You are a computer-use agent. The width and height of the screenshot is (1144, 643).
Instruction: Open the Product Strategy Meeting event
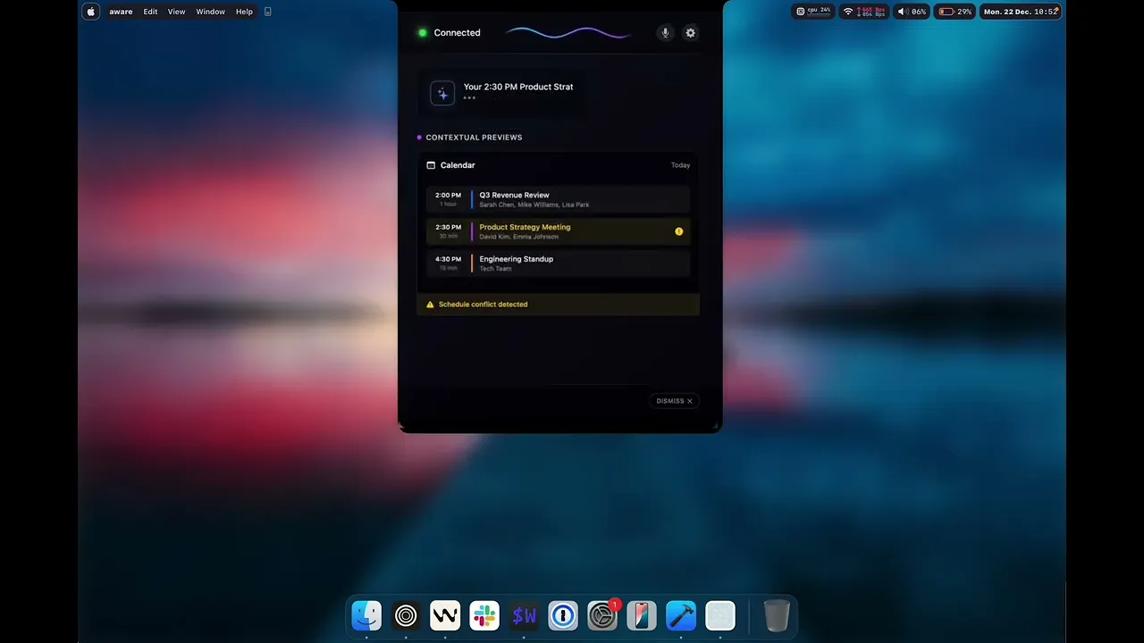(559, 231)
